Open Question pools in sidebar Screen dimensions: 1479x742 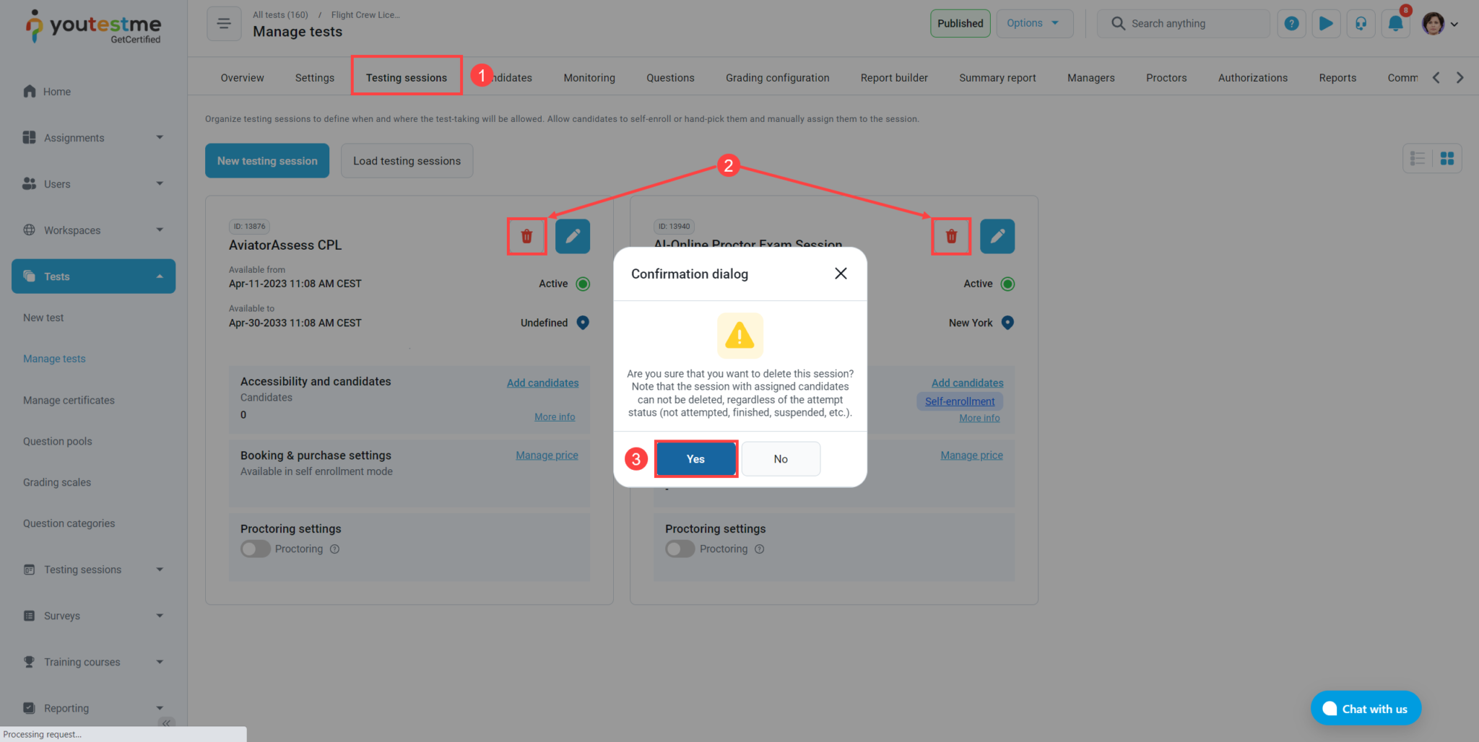click(x=58, y=441)
